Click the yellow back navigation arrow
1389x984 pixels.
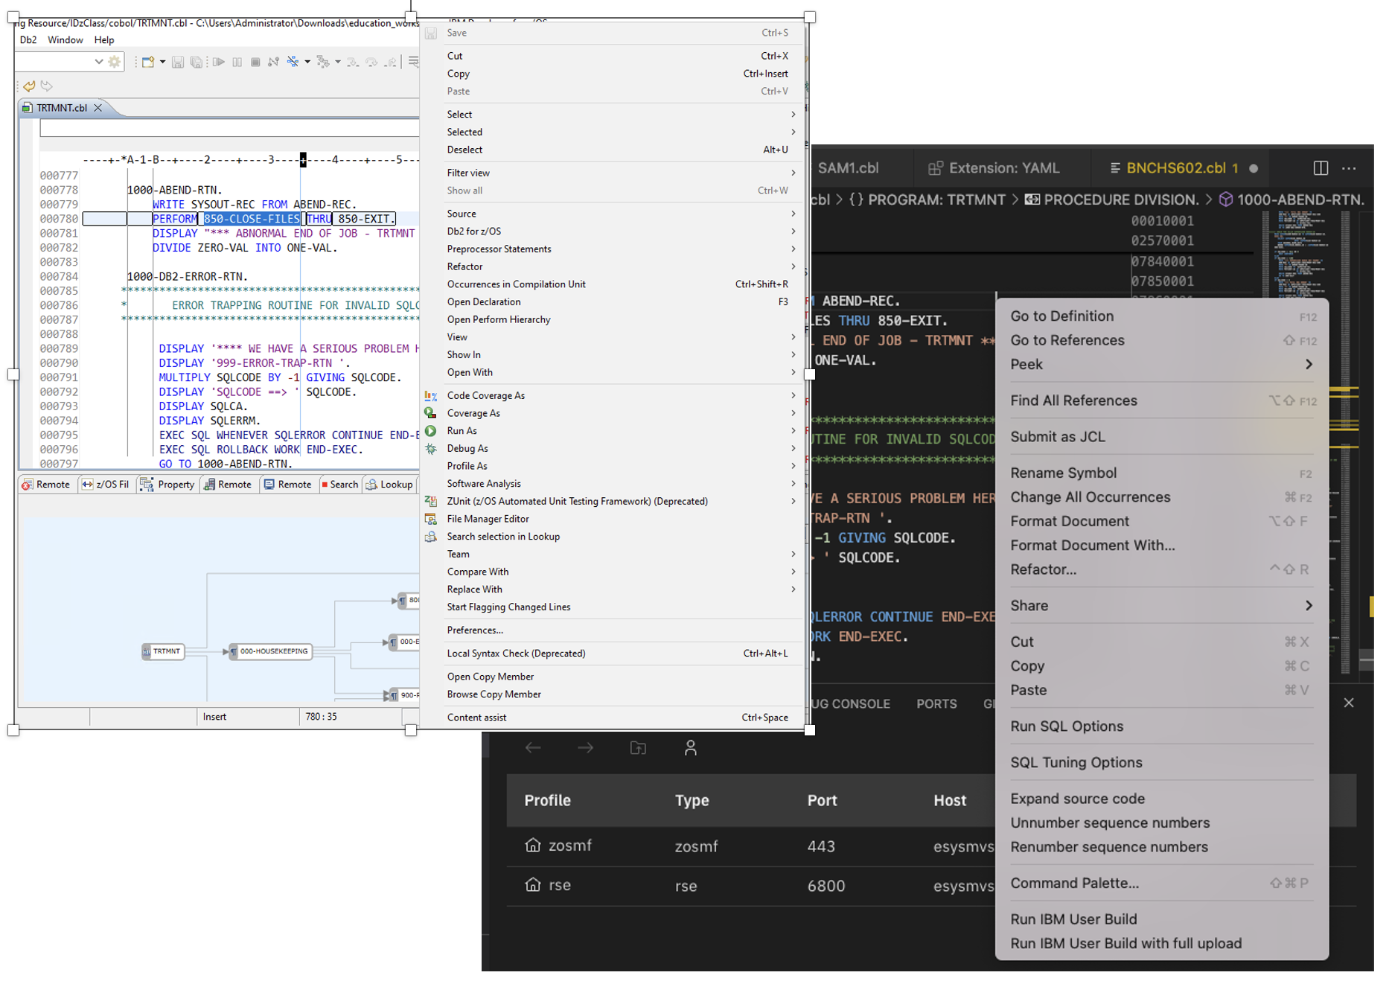point(29,86)
